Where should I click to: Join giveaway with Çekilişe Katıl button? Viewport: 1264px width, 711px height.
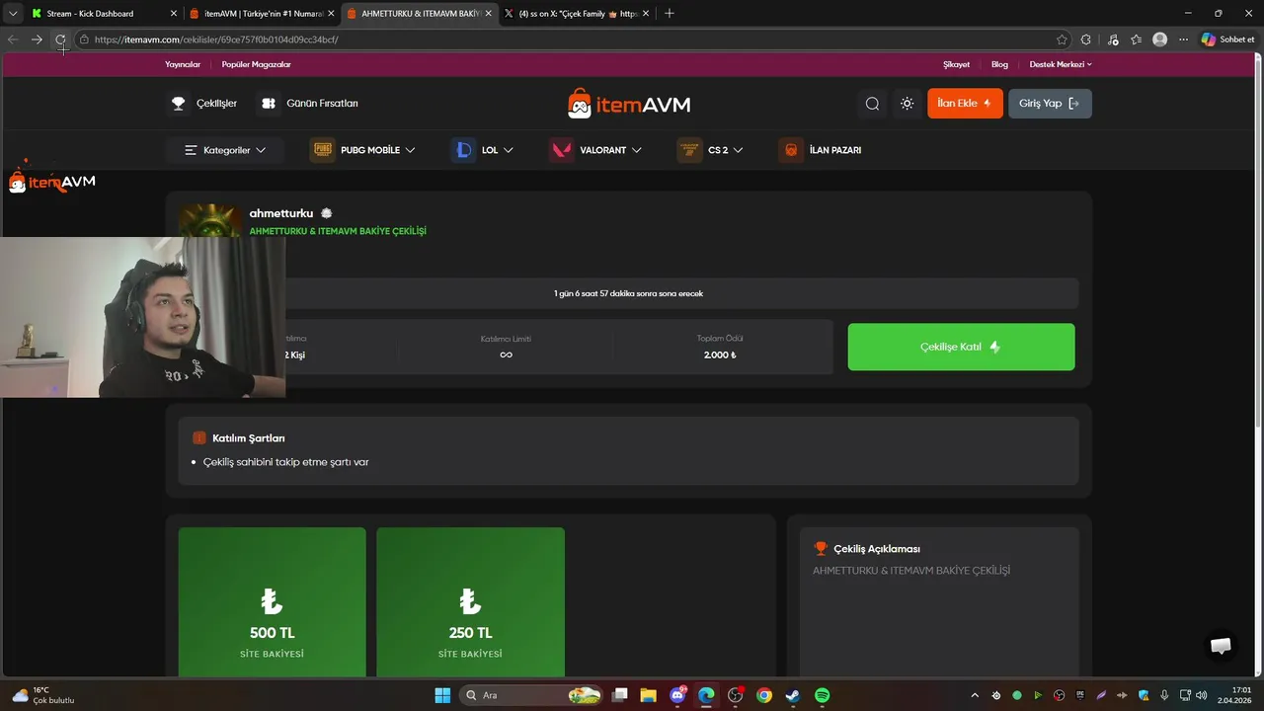click(x=961, y=347)
